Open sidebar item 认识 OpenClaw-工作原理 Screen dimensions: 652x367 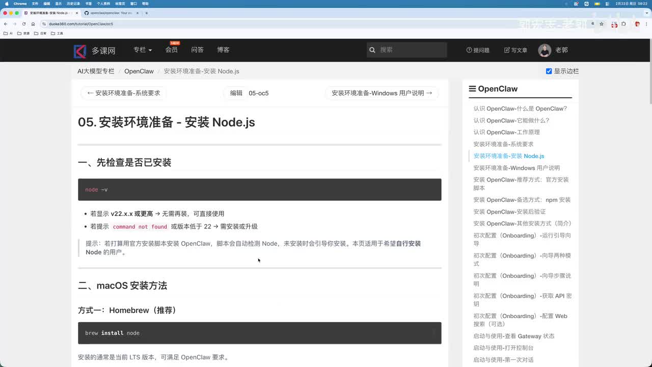[506, 132]
